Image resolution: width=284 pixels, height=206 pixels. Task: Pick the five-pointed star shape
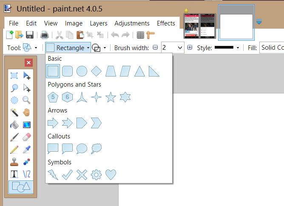111,97
